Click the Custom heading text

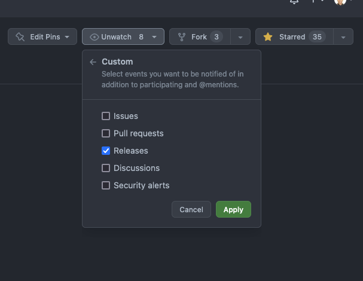(117, 62)
